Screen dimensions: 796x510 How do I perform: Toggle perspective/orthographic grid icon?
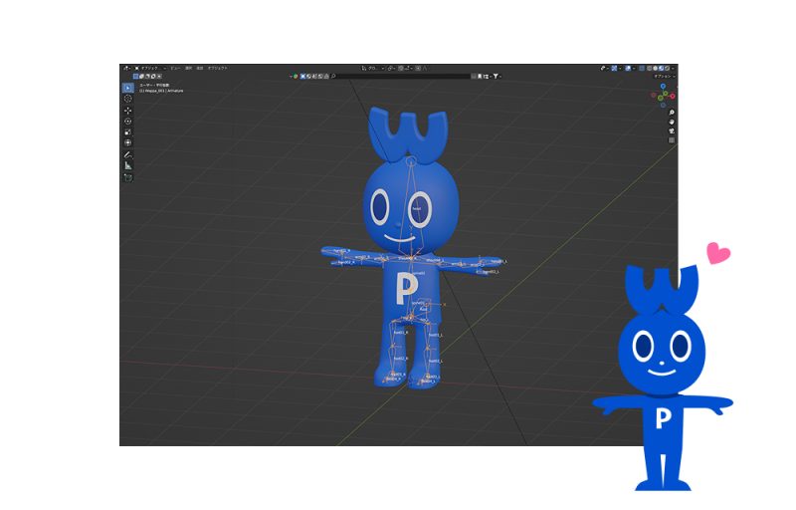coord(672,140)
